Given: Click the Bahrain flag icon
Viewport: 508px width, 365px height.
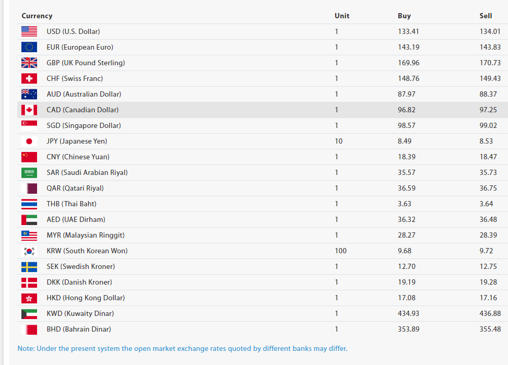Looking at the screenshot, I should (x=29, y=329).
